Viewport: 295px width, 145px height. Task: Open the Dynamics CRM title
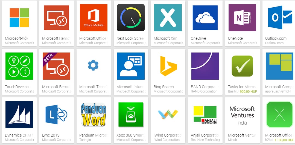(x=19, y=135)
